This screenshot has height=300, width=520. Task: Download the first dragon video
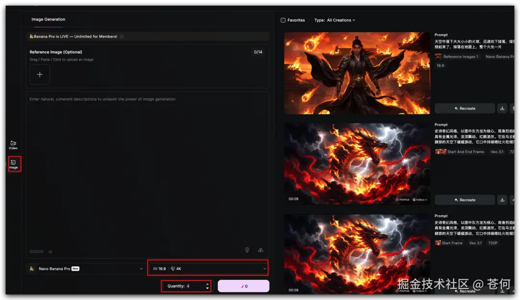click(x=502, y=200)
